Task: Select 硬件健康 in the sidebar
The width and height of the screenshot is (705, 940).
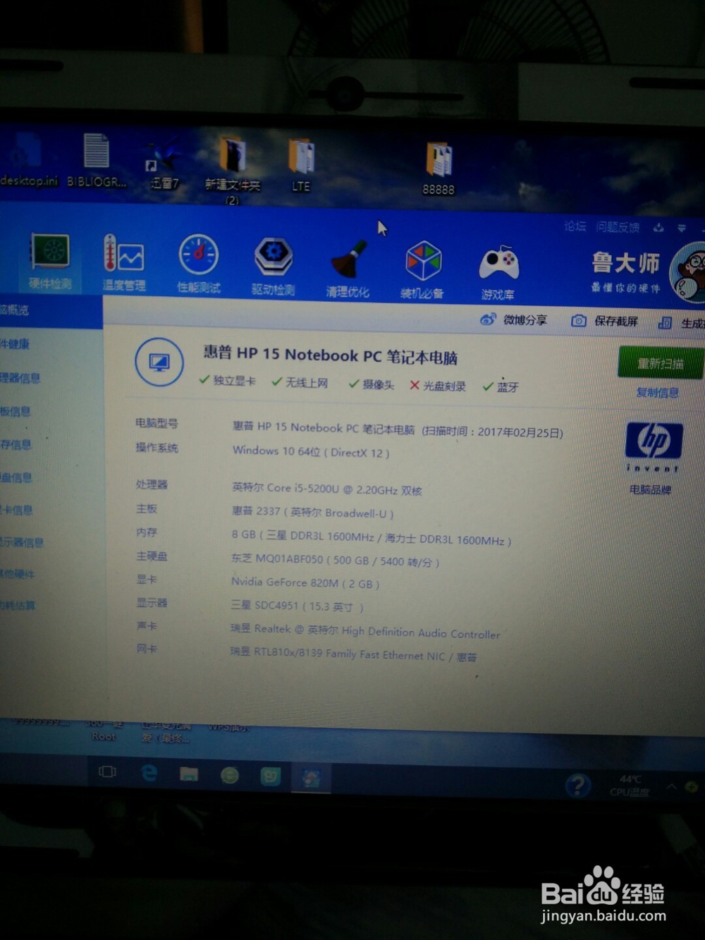Action: pyautogui.click(x=15, y=344)
